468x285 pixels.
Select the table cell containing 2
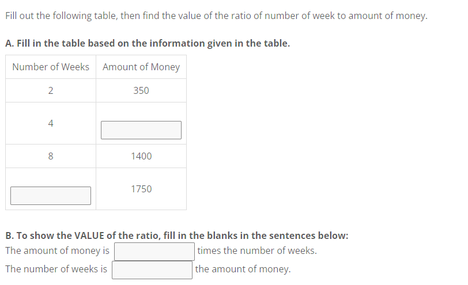tap(51, 90)
